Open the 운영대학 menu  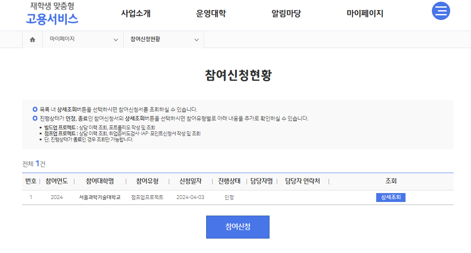pyautogui.click(x=211, y=14)
